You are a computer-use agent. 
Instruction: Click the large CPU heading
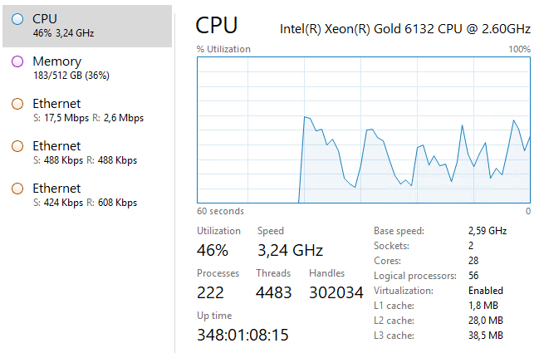pos(217,25)
